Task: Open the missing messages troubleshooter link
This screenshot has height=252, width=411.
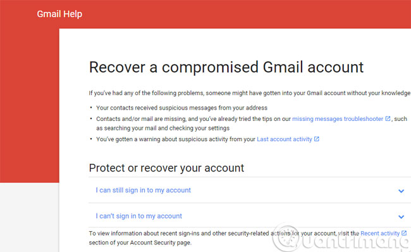Action: (338, 118)
